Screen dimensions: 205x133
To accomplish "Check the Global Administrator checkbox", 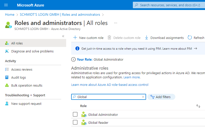I will 75,114.
